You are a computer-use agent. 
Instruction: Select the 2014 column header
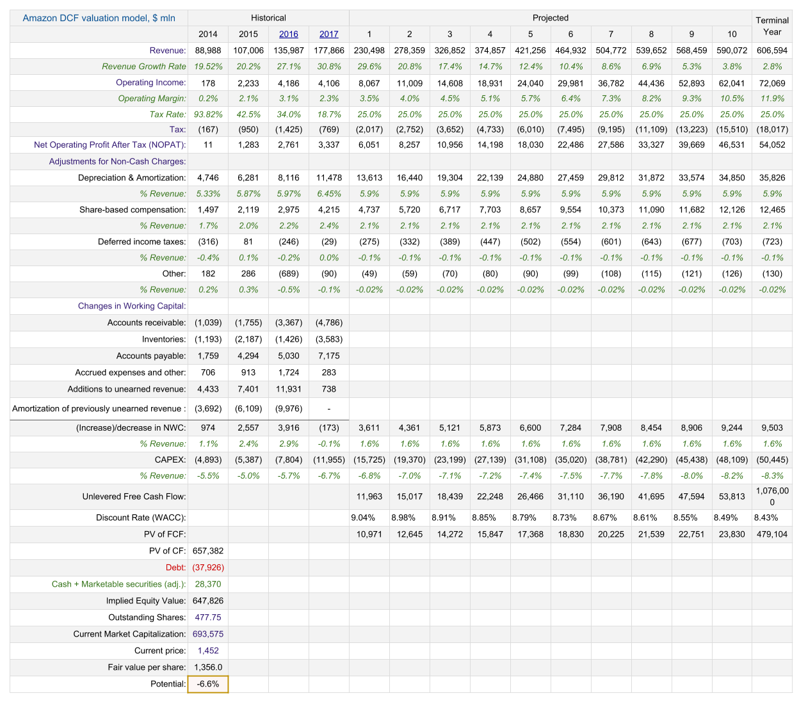208,35
